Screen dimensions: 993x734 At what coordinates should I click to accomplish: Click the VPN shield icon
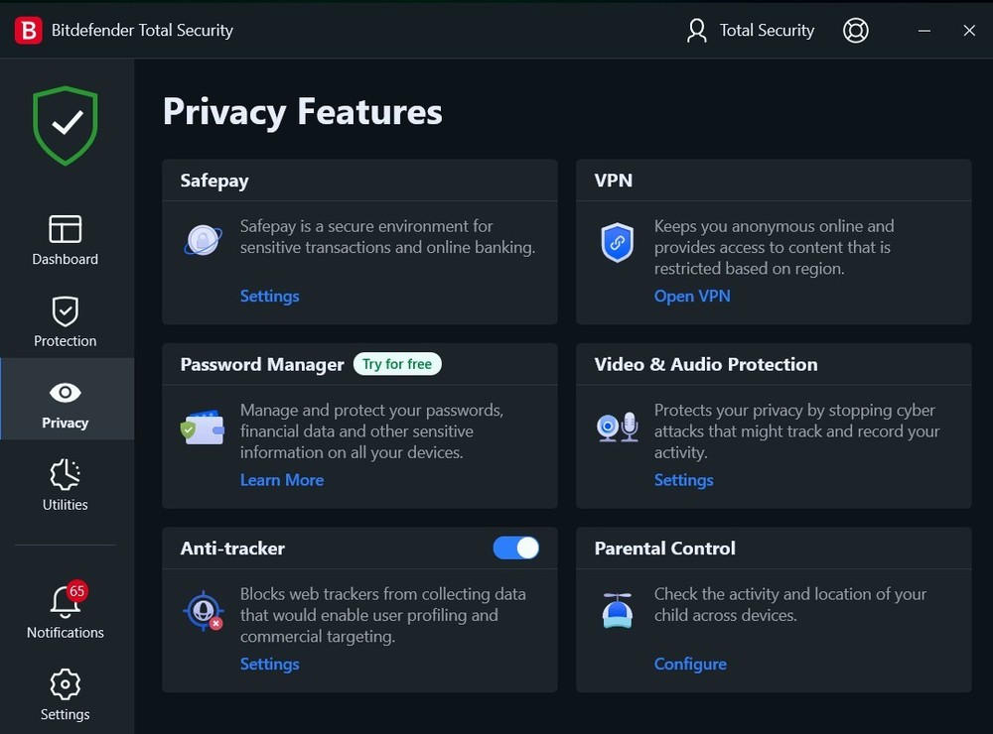617,240
